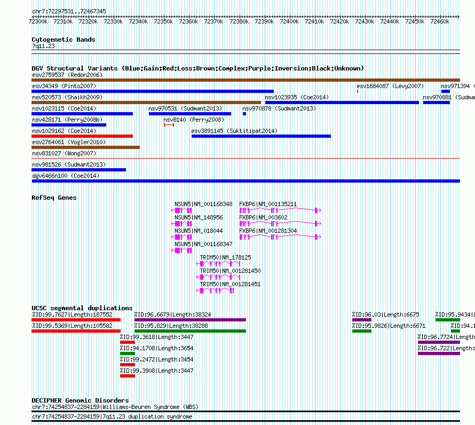Open the FKBP6|NM_001135211 gene glyph

tap(280, 210)
